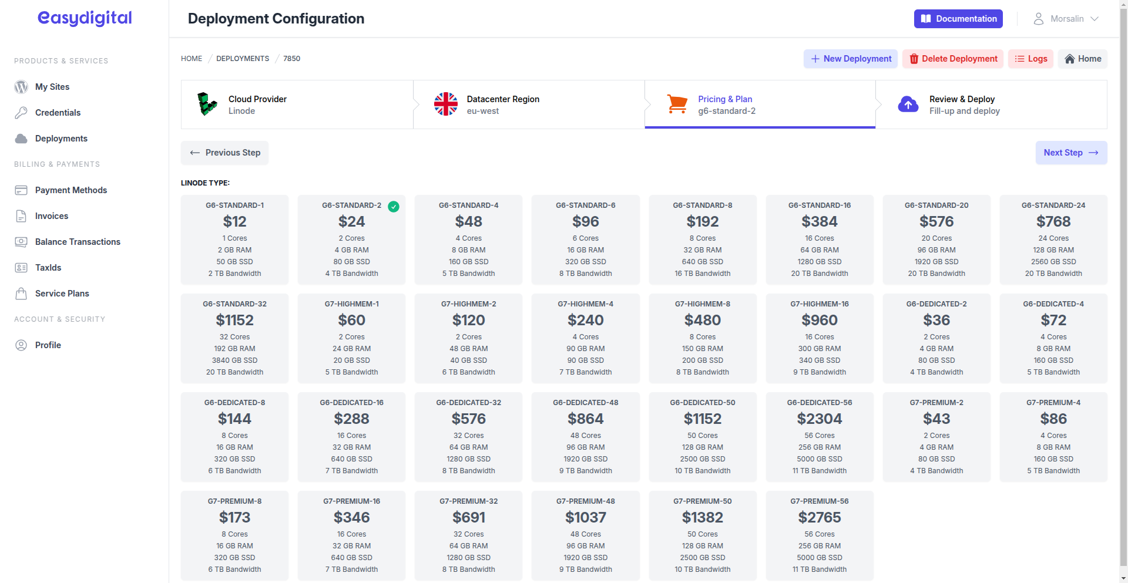This screenshot has height=583, width=1128.
Task: Select the G6-DEDICATED-8 plan card
Action: (x=234, y=437)
